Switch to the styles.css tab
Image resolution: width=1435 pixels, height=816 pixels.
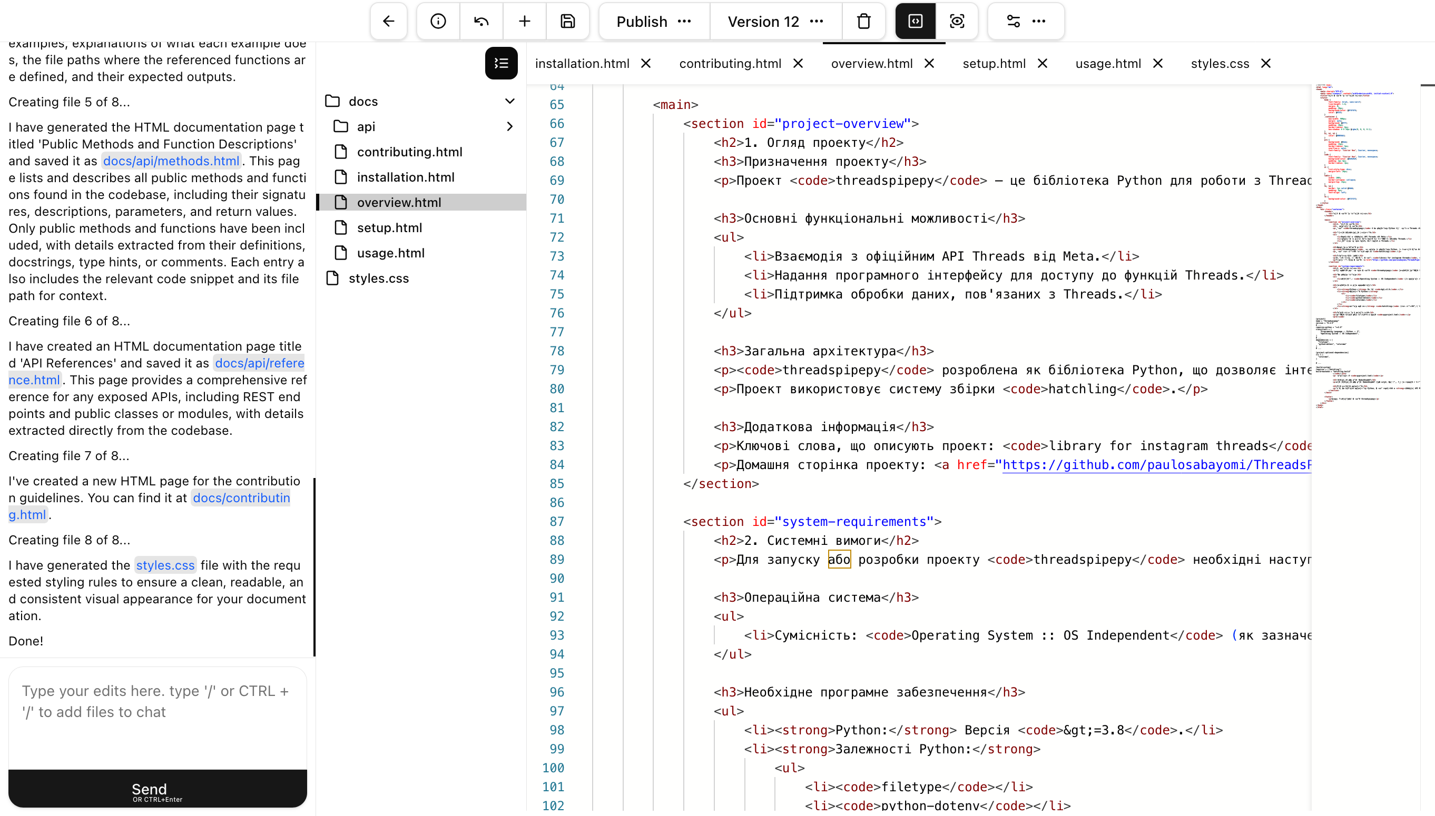click(1220, 63)
